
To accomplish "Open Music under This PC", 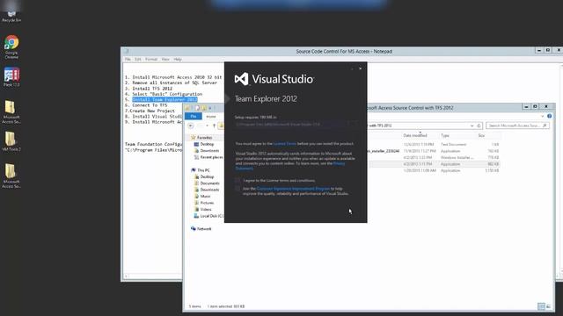I will click(205, 196).
